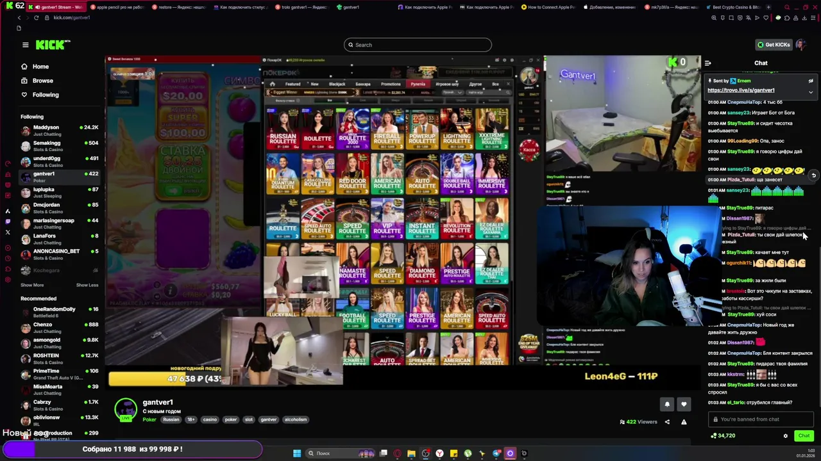Screen dimensions: 821x461
Task: Open OneRandomDolly's recommended channel
Action: [60, 312]
